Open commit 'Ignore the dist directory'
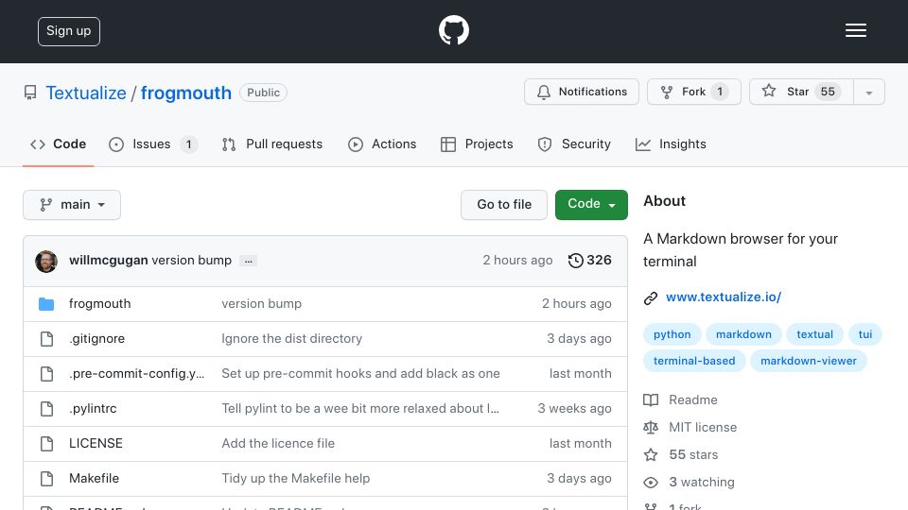The image size is (908, 510). point(292,339)
